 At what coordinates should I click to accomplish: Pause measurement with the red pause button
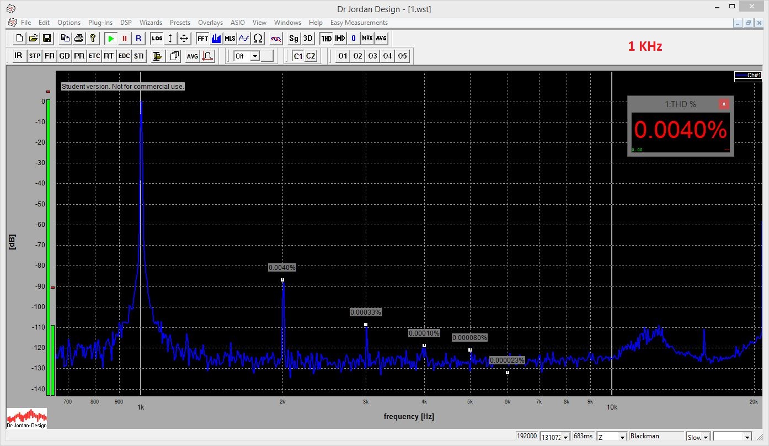(125, 39)
